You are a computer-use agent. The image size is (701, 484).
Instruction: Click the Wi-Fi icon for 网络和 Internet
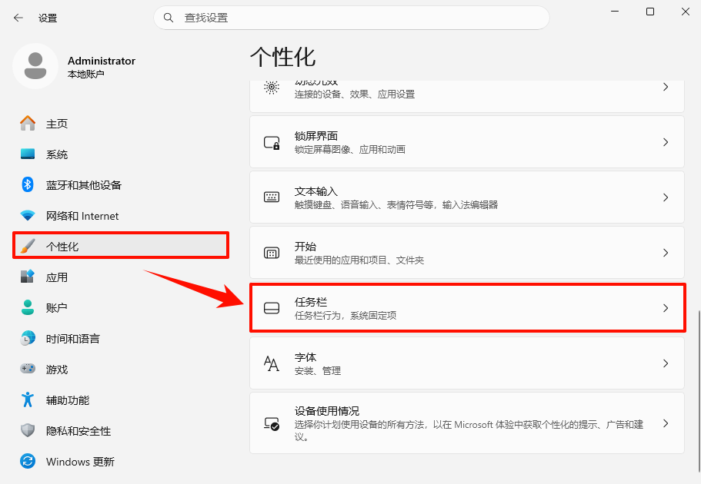click(x=28, y=216)
